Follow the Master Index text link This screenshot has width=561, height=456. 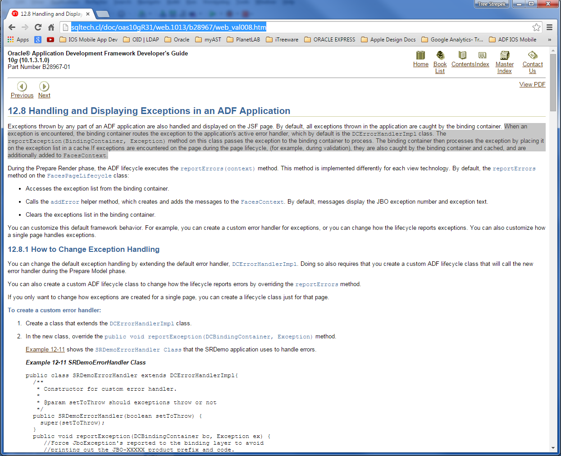click(505, 68)
